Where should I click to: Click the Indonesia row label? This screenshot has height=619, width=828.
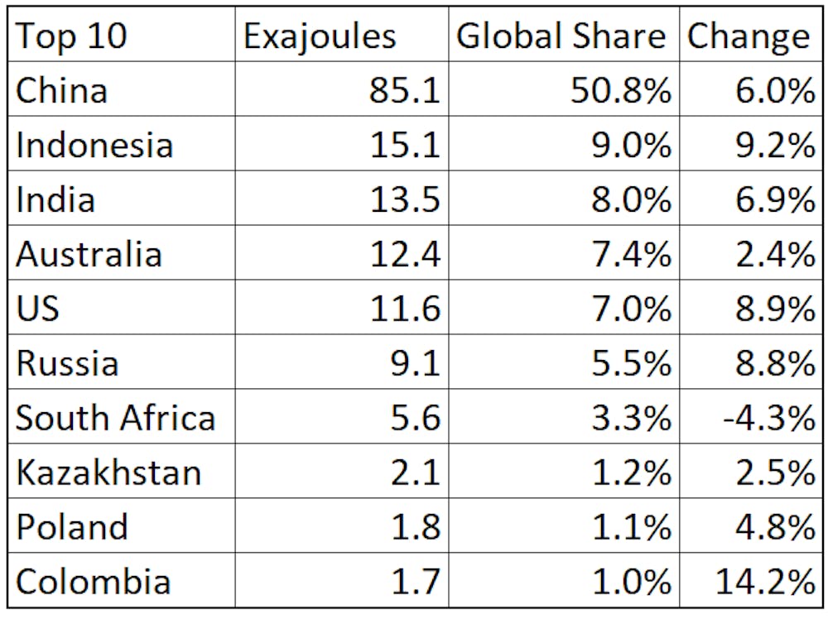click(x=122, y=143)
